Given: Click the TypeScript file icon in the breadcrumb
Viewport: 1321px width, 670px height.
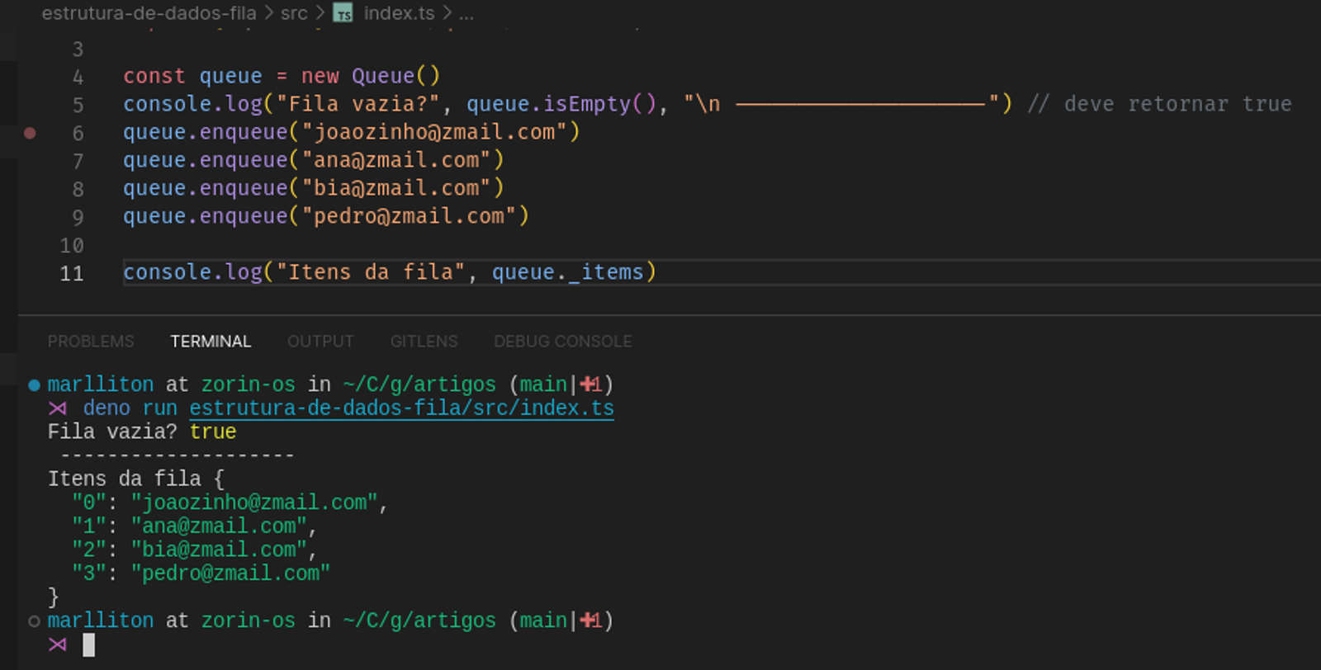Looking at the screenshot, I should [x=343, y=13].
